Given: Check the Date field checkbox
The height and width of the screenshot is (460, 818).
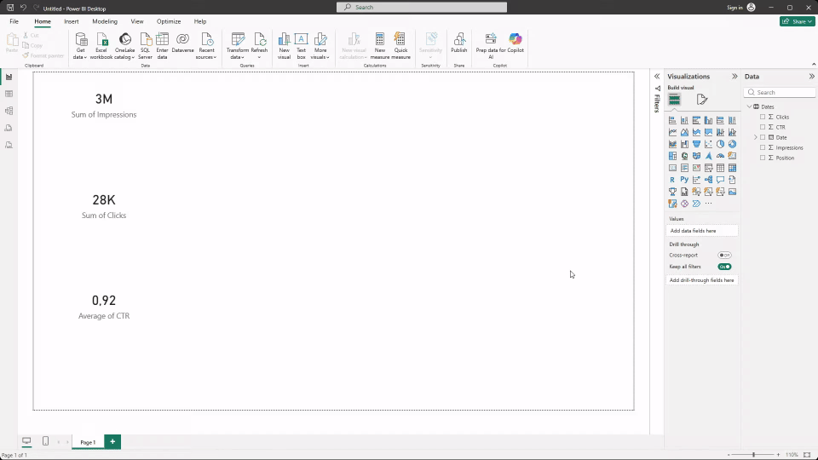Looking at the screenshot, I should pos(763,137).
